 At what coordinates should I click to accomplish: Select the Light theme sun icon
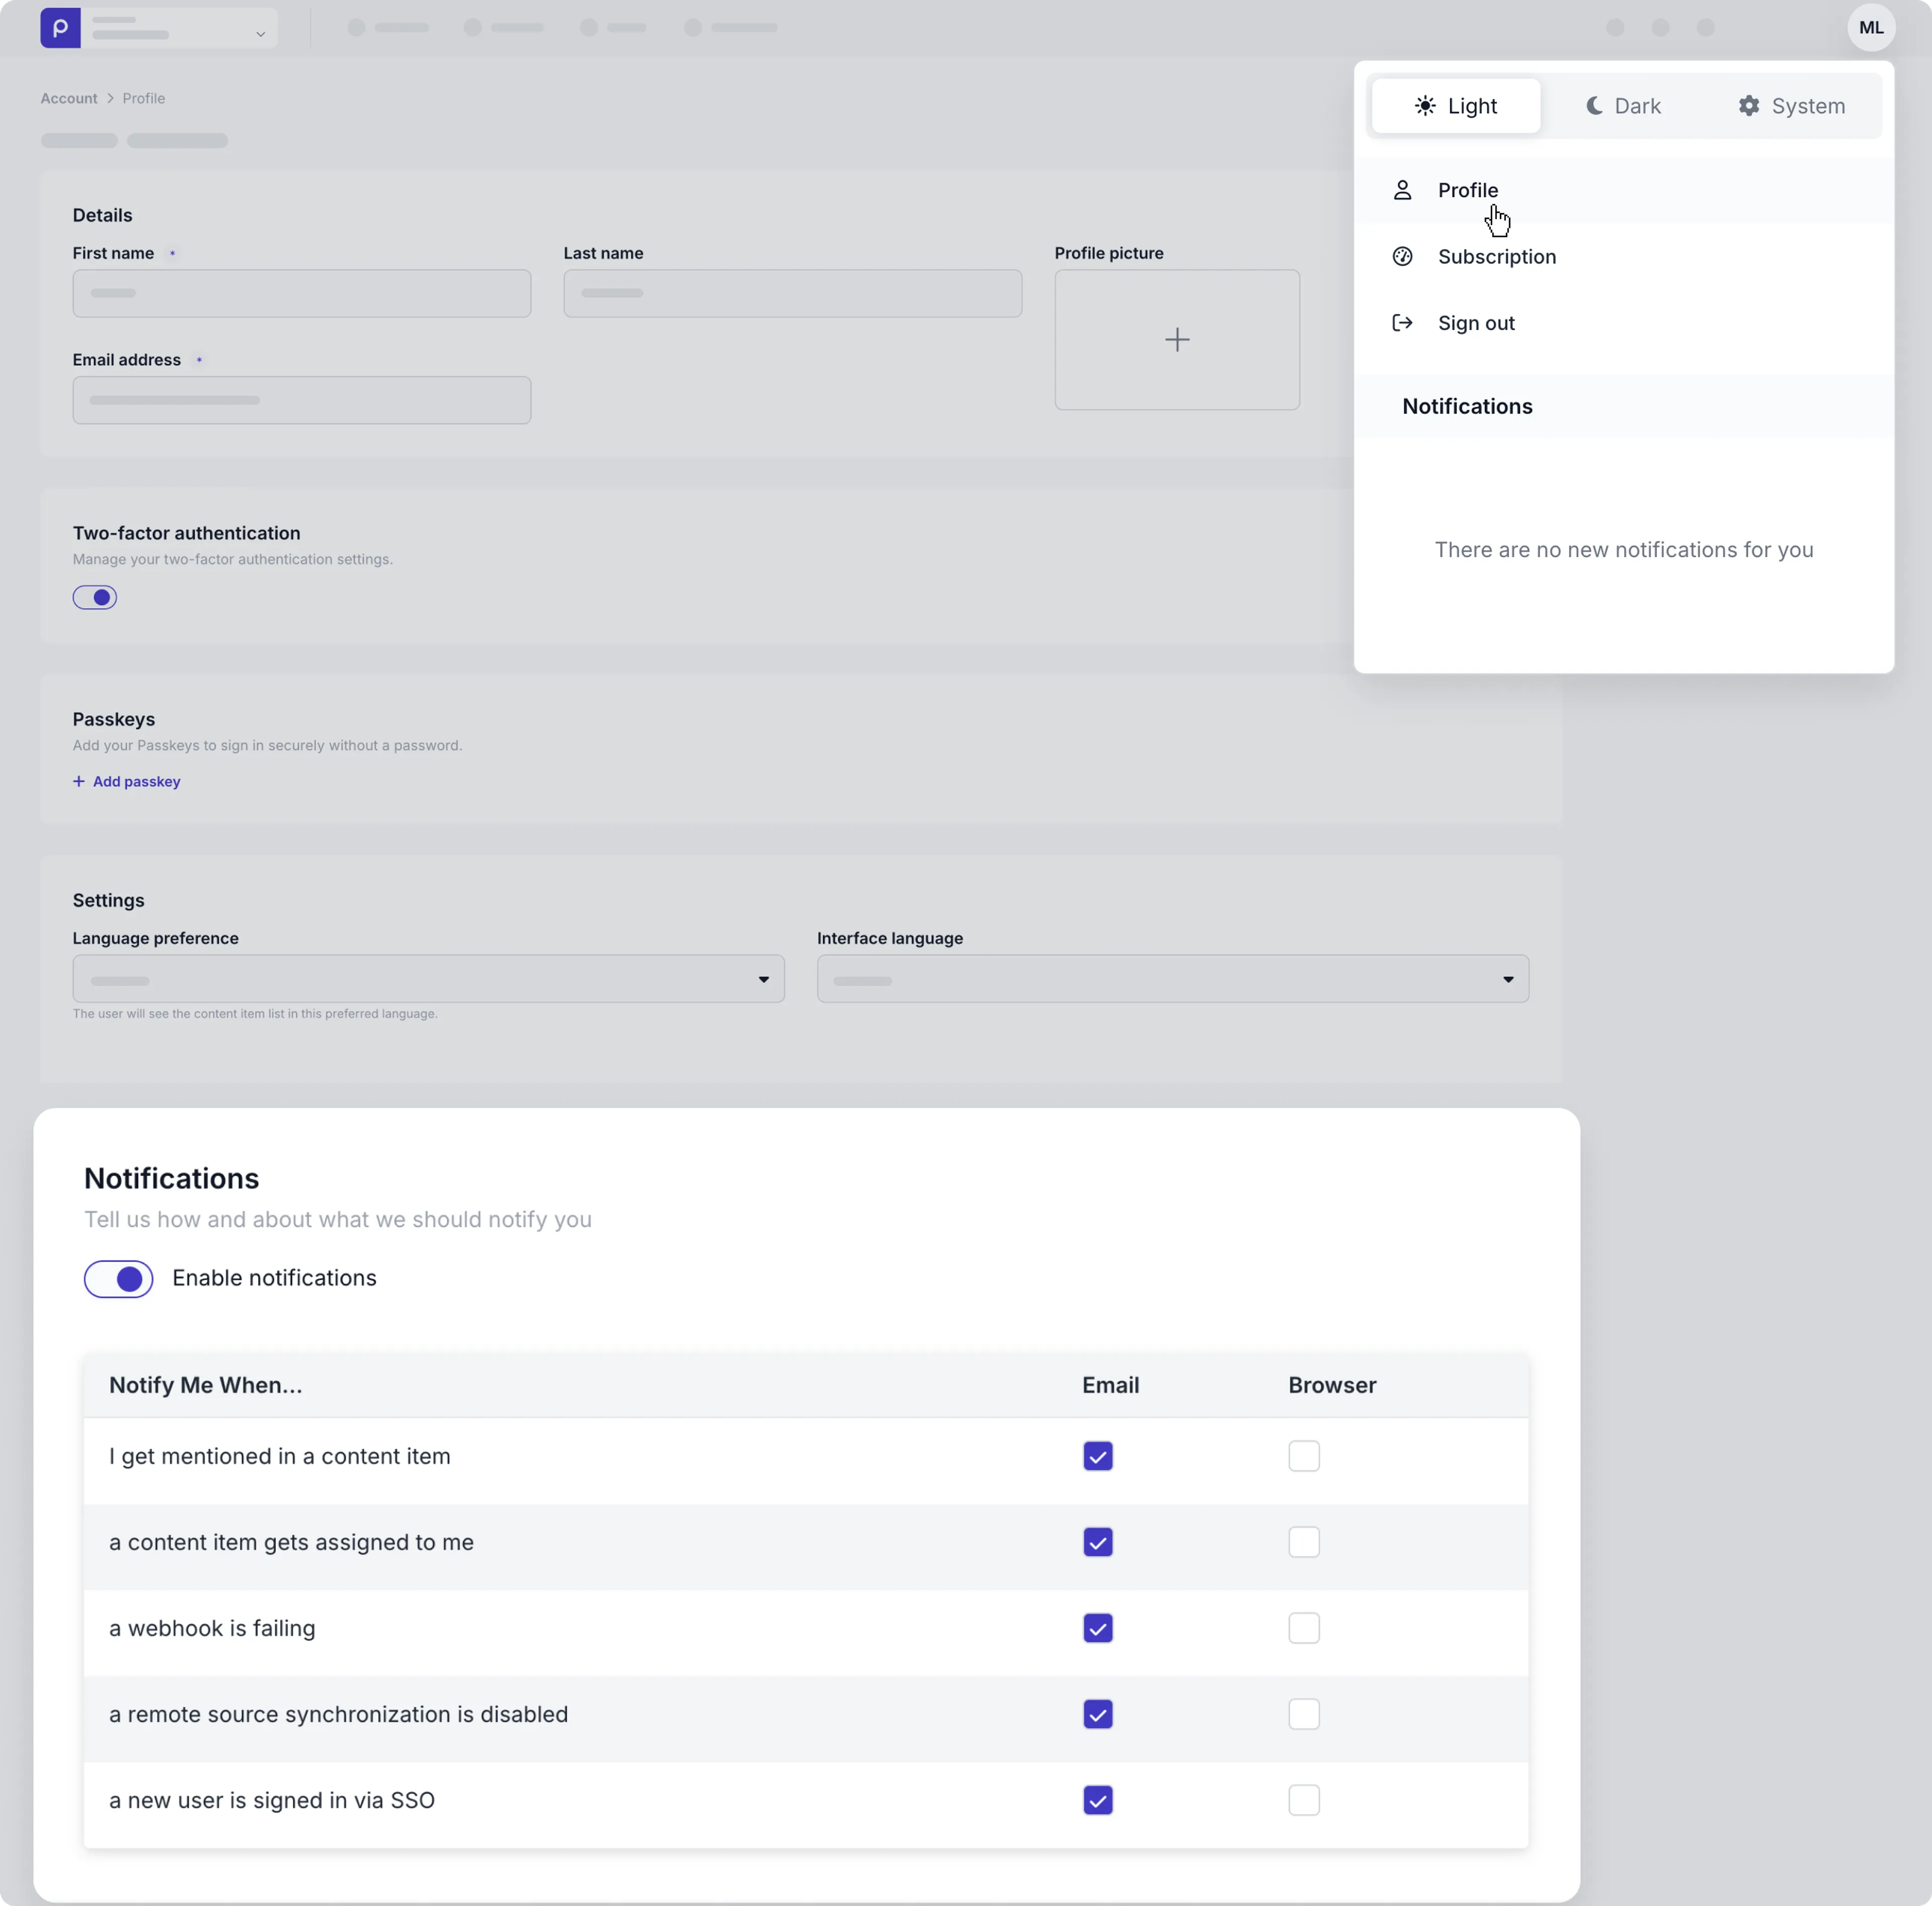click(x=1425, y=106)
